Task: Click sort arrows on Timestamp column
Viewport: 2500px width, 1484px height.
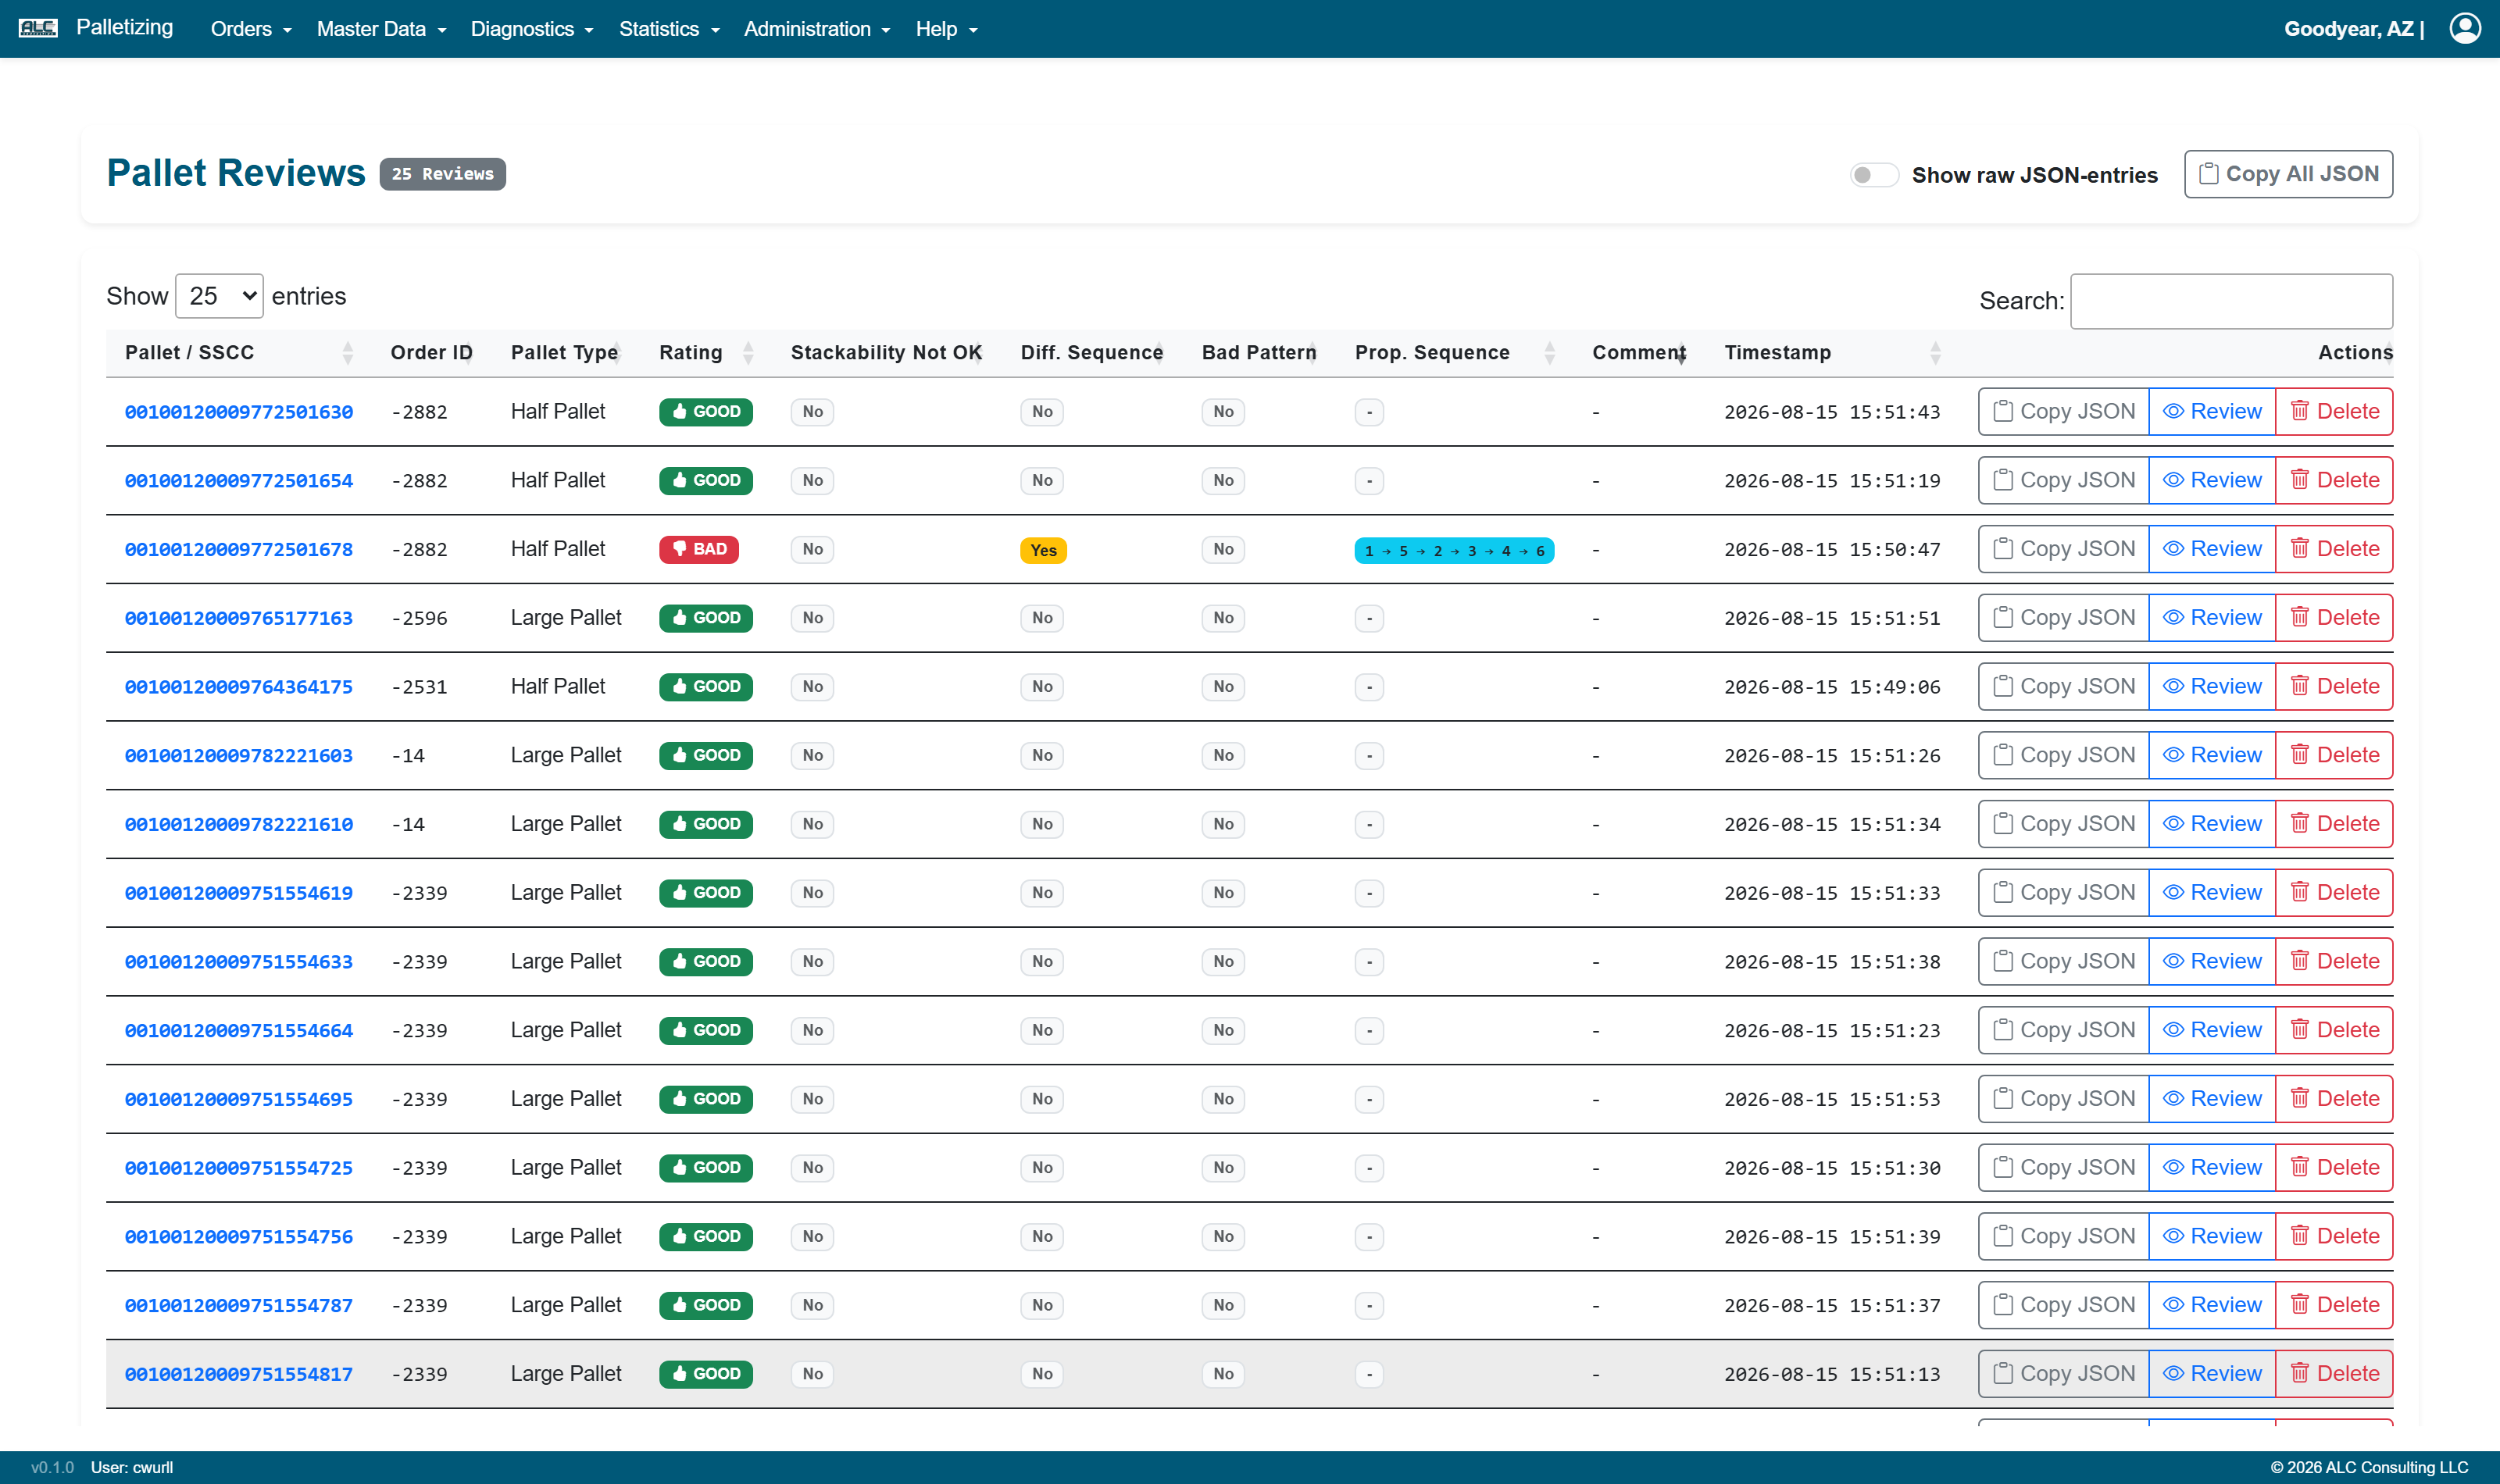Action: [1935, 353]
